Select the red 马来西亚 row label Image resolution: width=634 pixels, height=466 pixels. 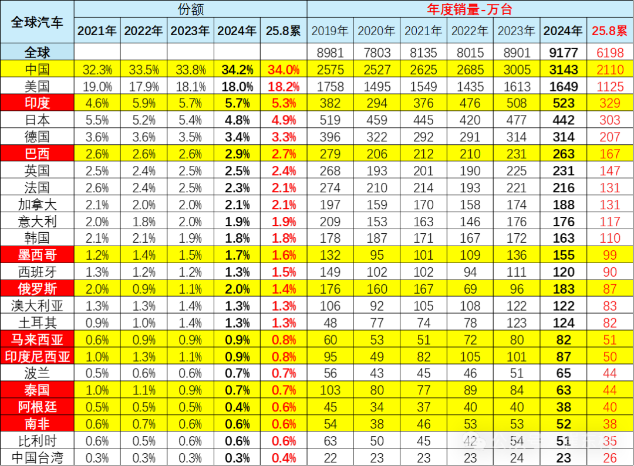[x=37, y=339]
